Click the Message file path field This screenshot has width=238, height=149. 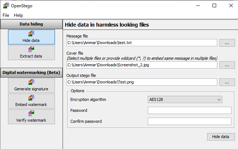142,43
